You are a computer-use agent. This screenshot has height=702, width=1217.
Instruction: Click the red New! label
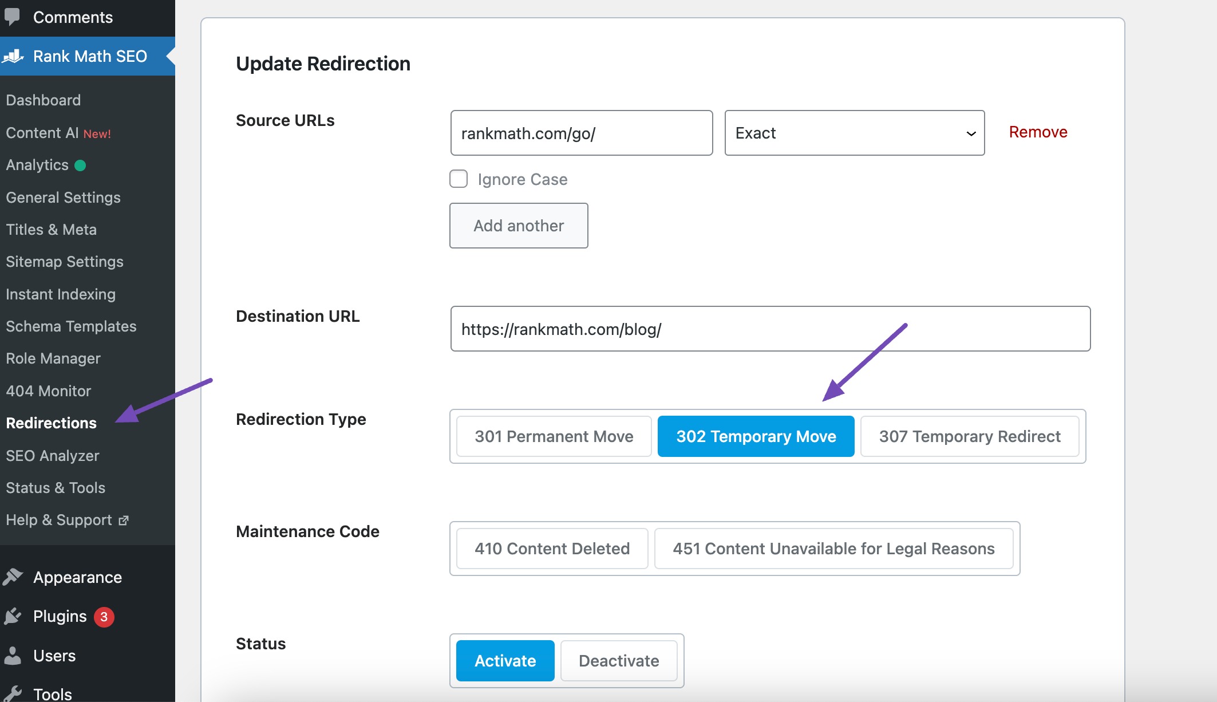97,133
